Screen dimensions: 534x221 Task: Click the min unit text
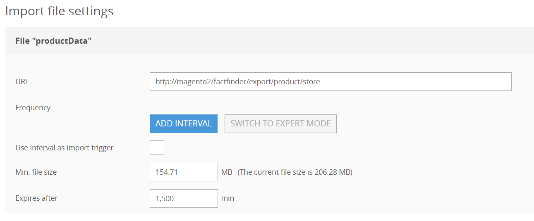[227, 198]
